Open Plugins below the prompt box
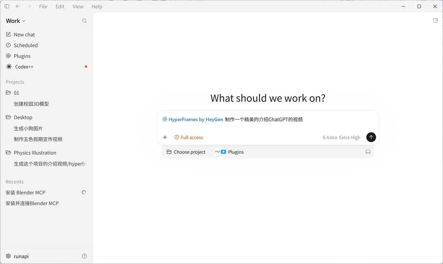This screenshot has width=443, height=264. [229, 152]
